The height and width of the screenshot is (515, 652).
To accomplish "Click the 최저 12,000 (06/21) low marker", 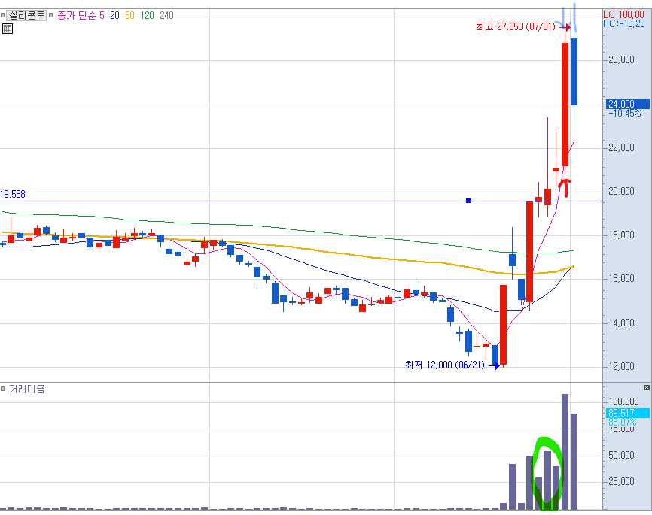I will [x=445, y=365].
